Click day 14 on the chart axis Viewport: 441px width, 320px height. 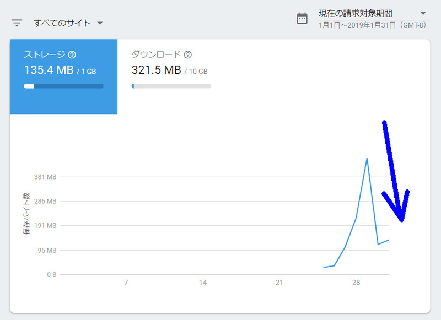coord(203,283)
